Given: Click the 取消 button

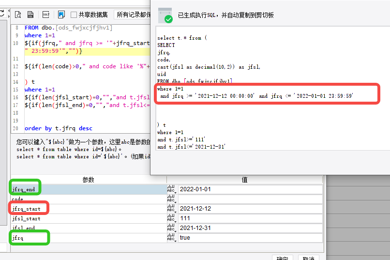Looking at the screenshot, I should click(308, 258).
